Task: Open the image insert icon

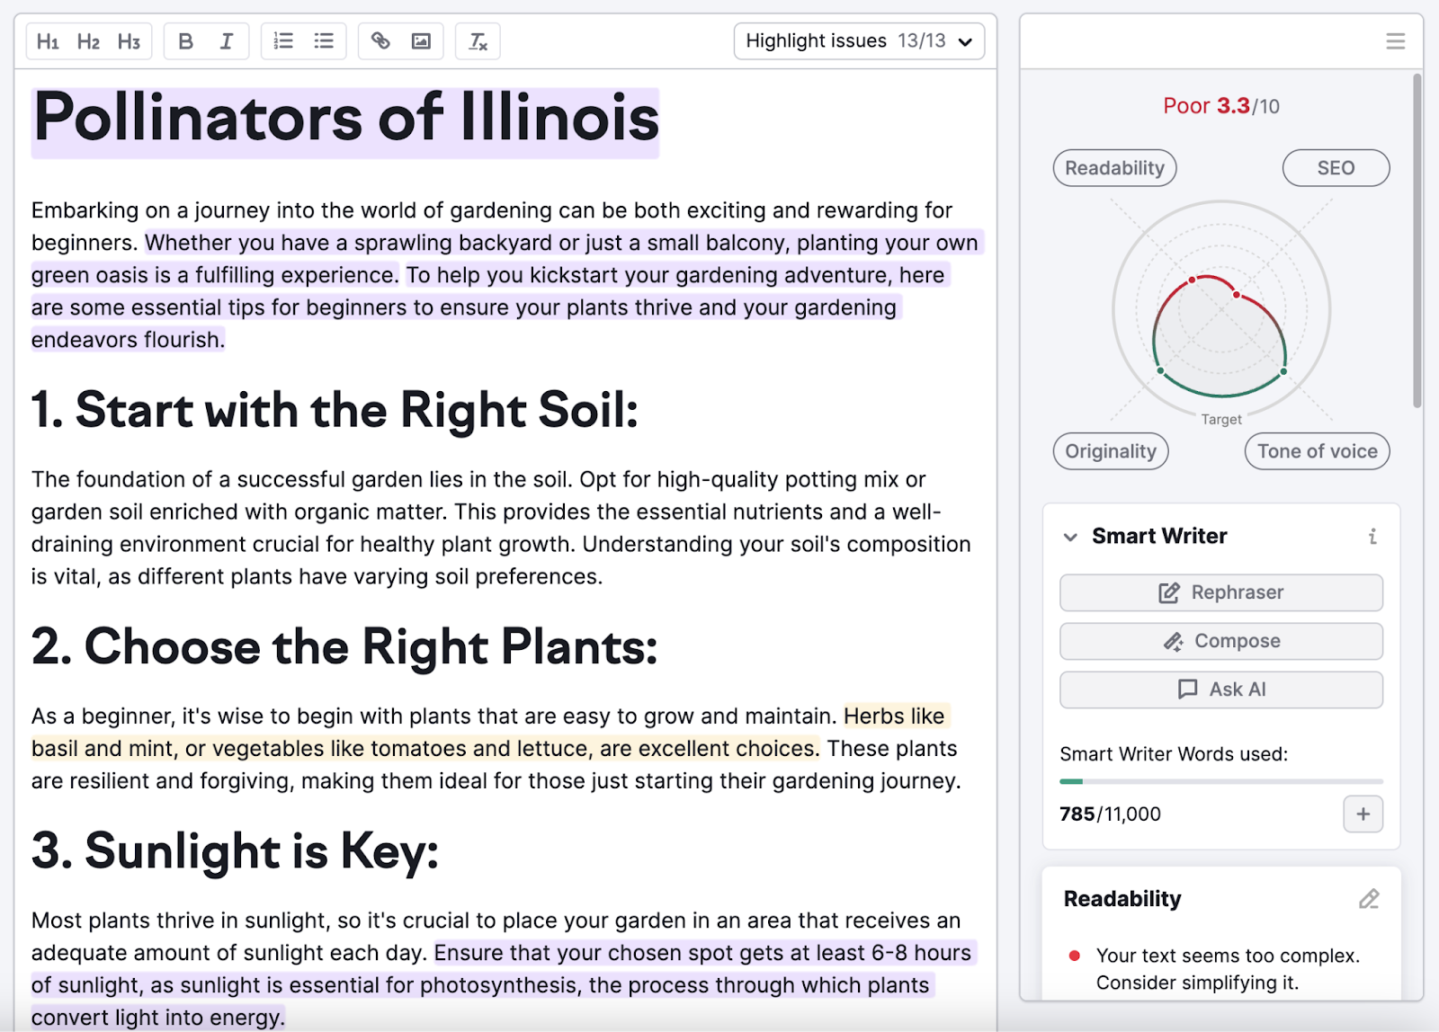Action: tap(422, 40)
